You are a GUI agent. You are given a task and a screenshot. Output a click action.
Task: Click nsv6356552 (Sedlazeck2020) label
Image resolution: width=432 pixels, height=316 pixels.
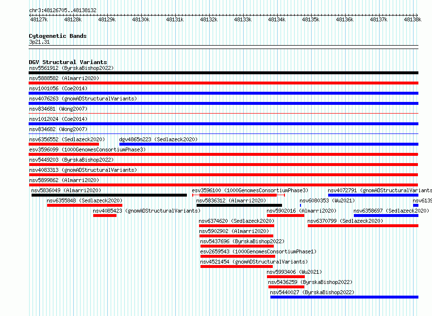tap(67, 139)
